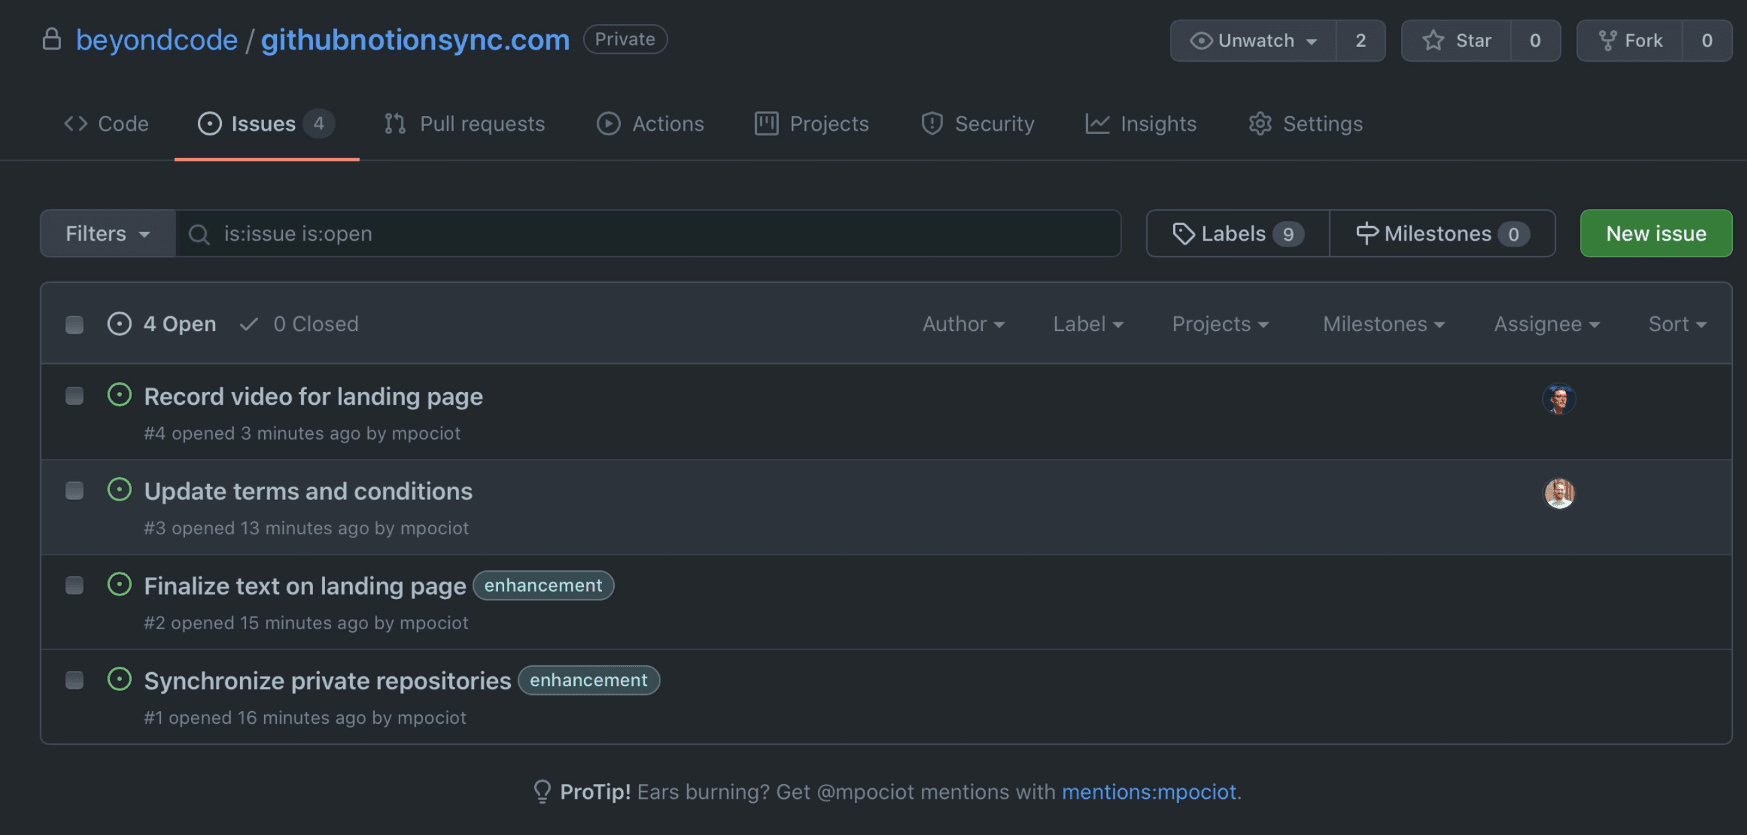
Task: Click the open-issue icon next to Record video
Action: click(x=119, y=395)
